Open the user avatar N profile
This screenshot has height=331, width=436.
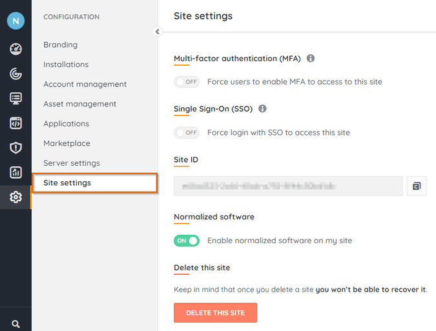[x=16, y=21]
